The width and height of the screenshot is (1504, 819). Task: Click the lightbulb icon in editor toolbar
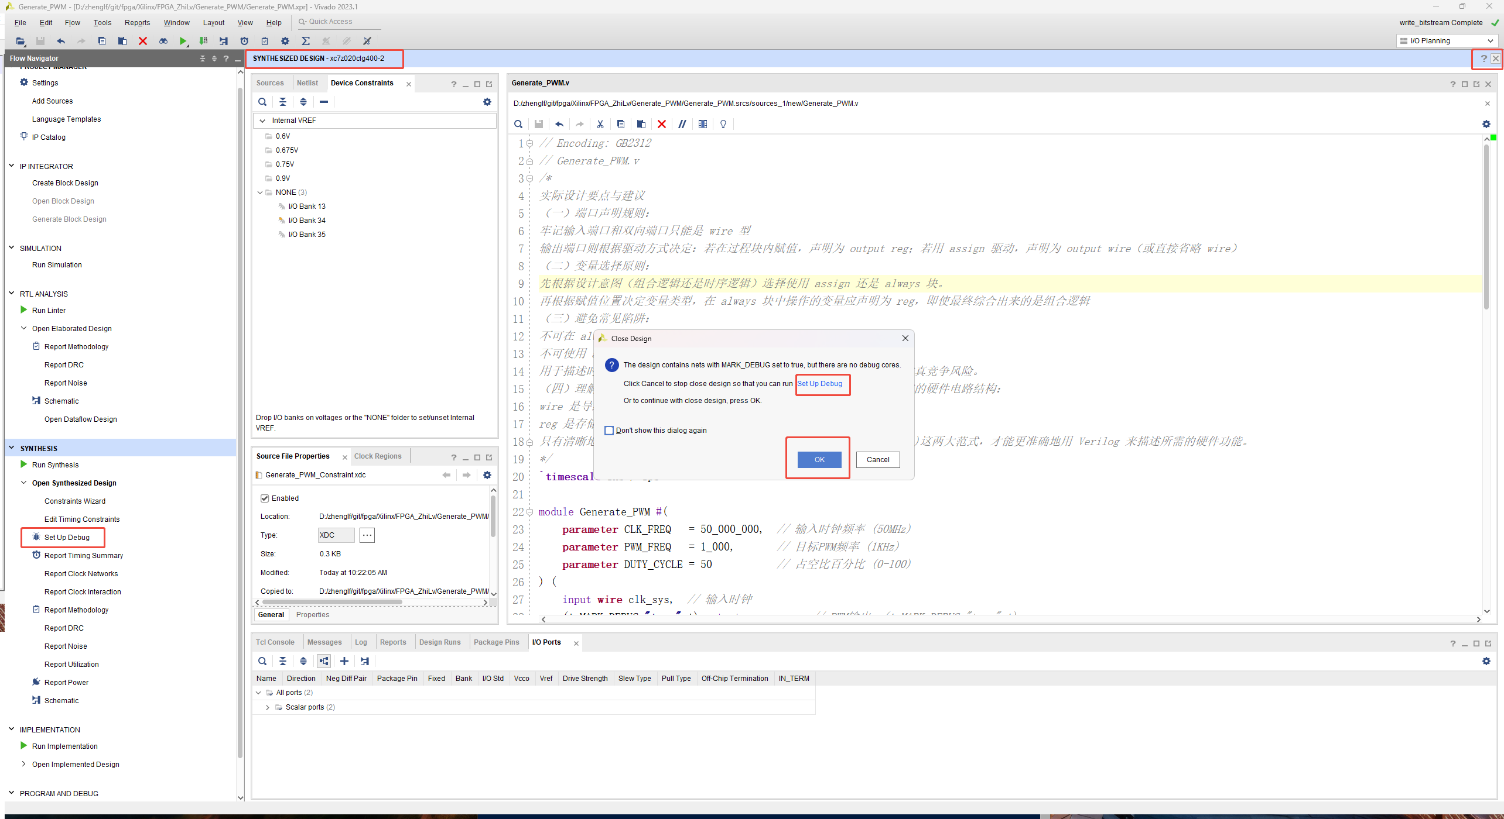[723, 124]
